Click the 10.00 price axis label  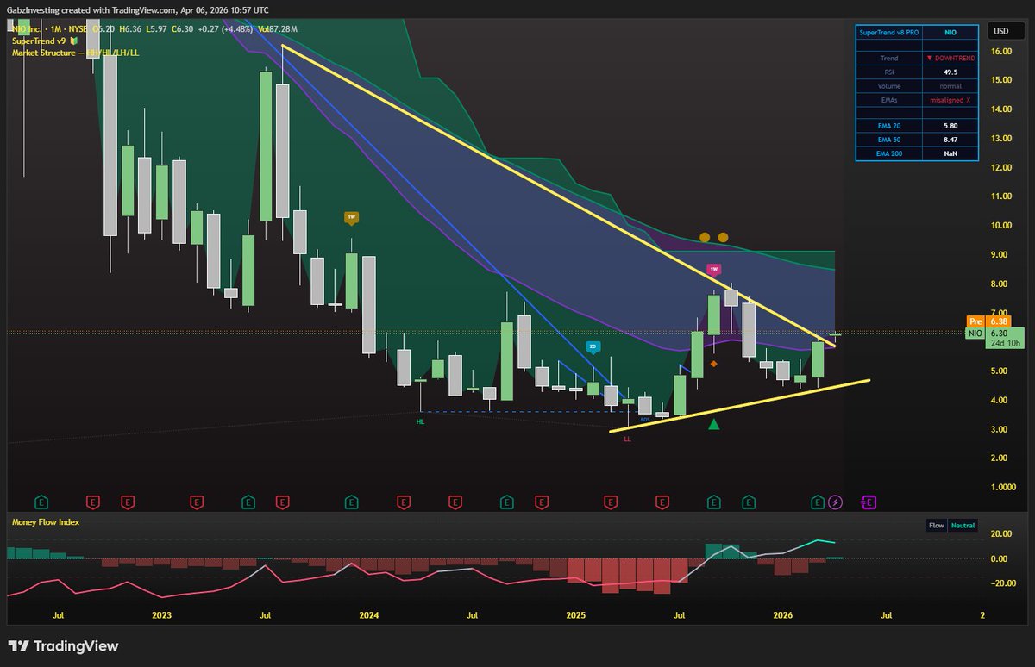point(1002,226)
